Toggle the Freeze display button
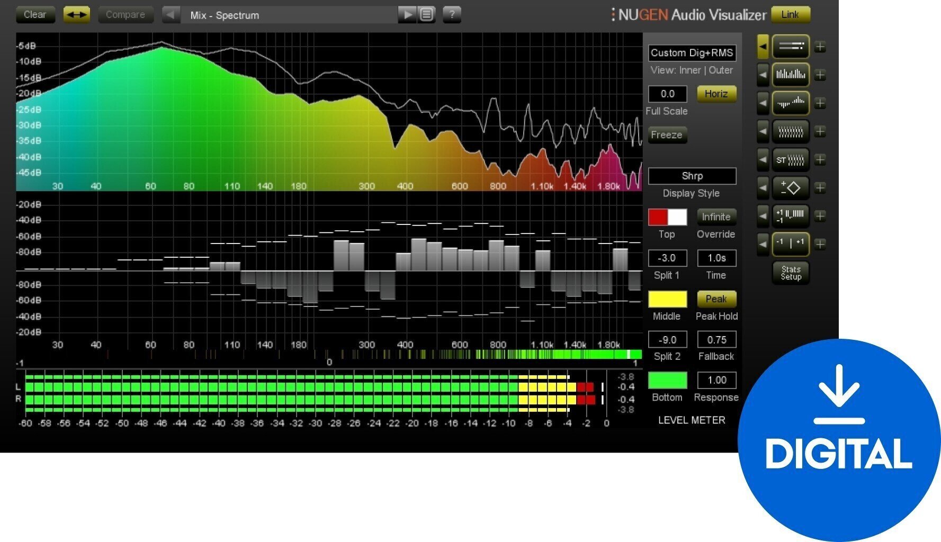 pyautogui.click(x=667, y=135)
